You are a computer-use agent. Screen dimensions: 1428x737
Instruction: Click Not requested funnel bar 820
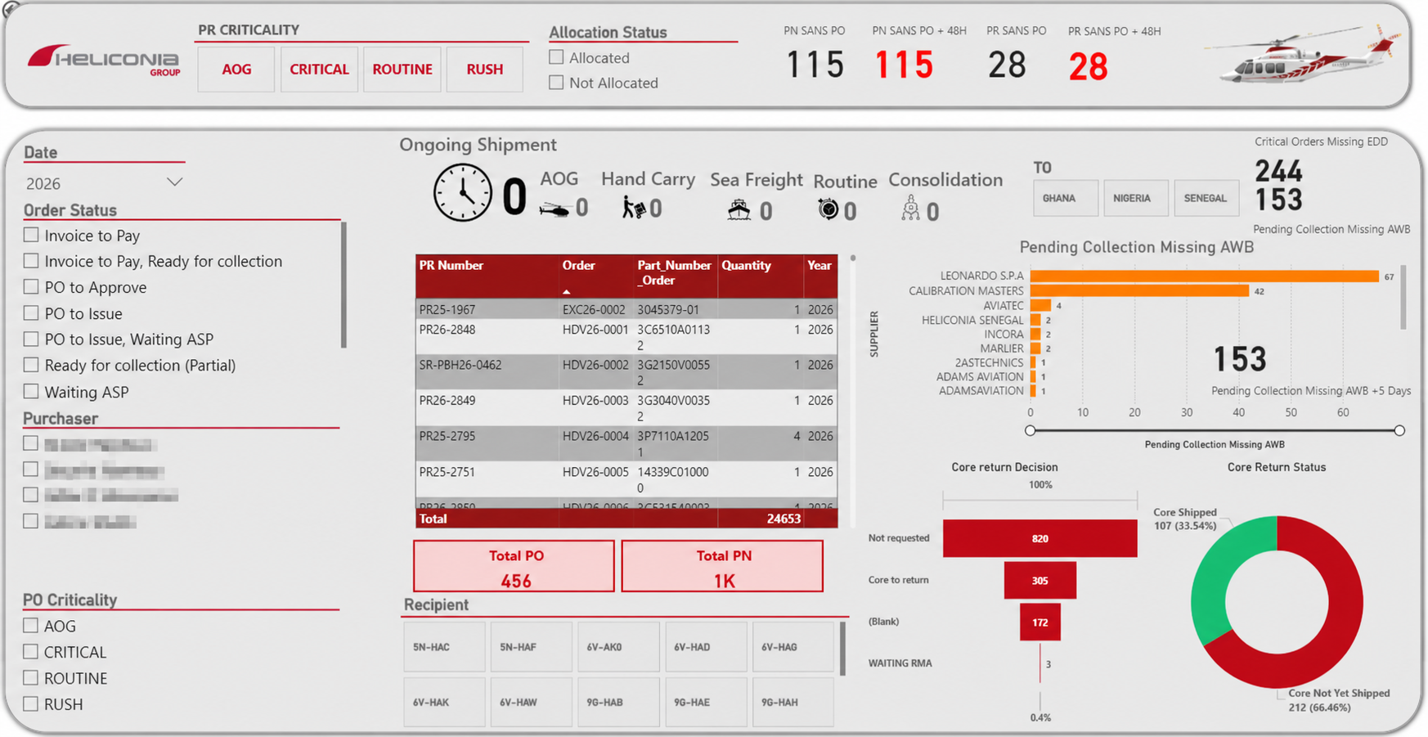(x=1040, y=538)
